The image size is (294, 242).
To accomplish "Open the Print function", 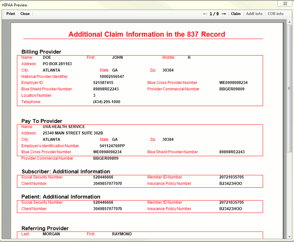I will (10, 13).
